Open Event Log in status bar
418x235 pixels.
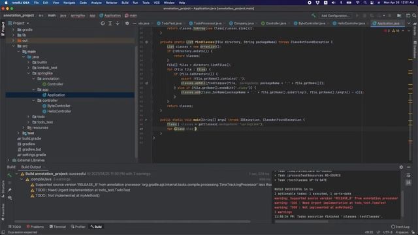(x=400, y=227)
